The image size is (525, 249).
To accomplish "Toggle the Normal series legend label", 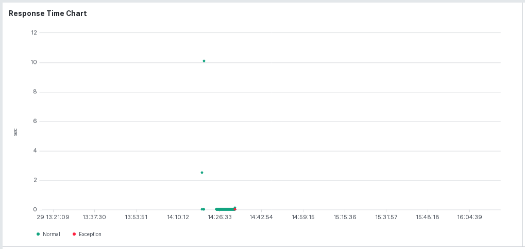I will pos(51,234).
